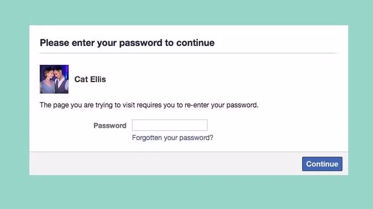Click the word 'Forgotten' in the reset link
The image size is (373, 209).
147,137
